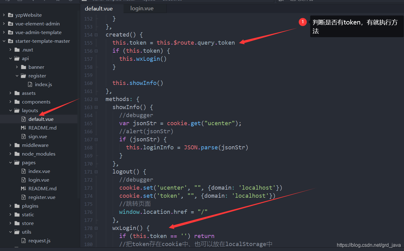Image resolution: width=404 pixels, height=251 pixels.
Task: Collapse the starter-template-master project chevron
Action: coord(4,41)
